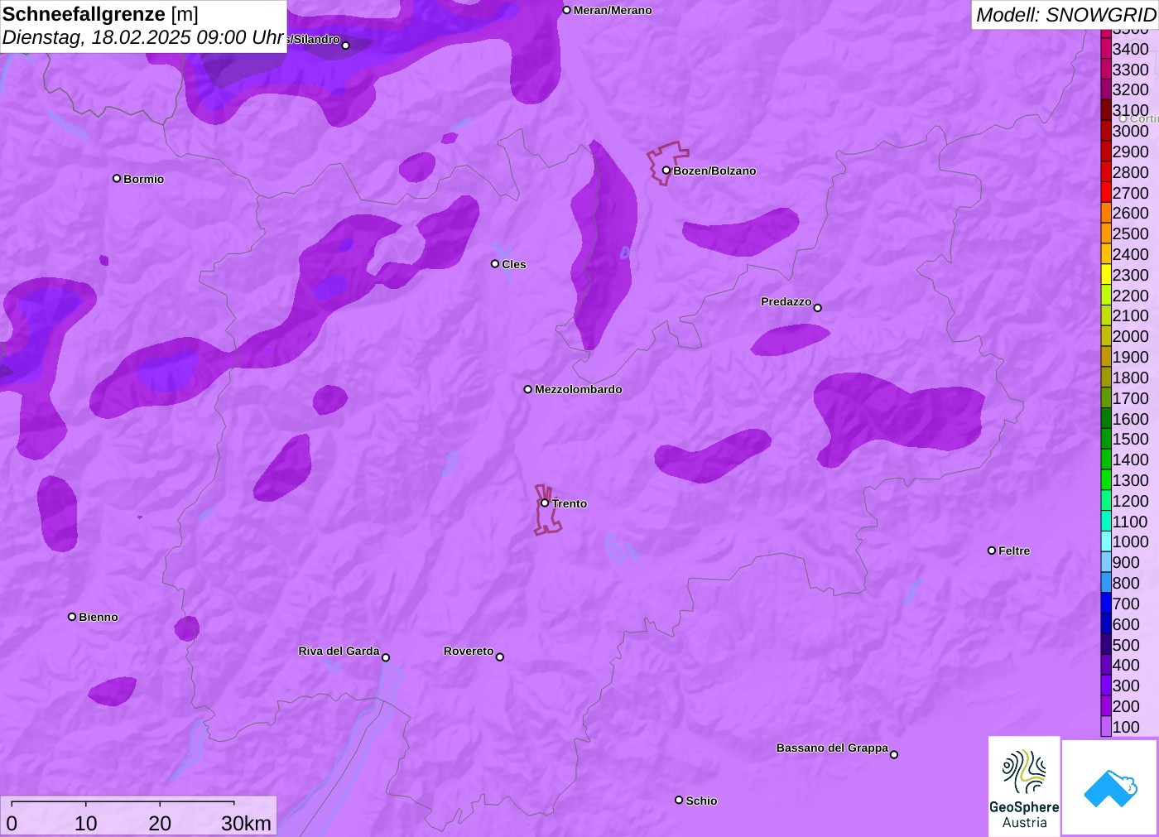Click the Bormio city marker dot
Viewport: 1159px width, 837px height.
117,179
